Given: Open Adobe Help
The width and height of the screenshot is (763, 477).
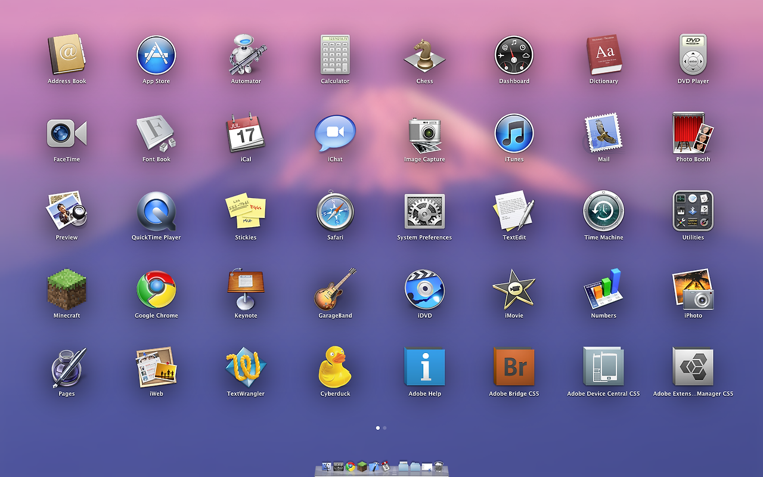Looking at the screenshot, I should pyautogui.click(x=424, y=367).
